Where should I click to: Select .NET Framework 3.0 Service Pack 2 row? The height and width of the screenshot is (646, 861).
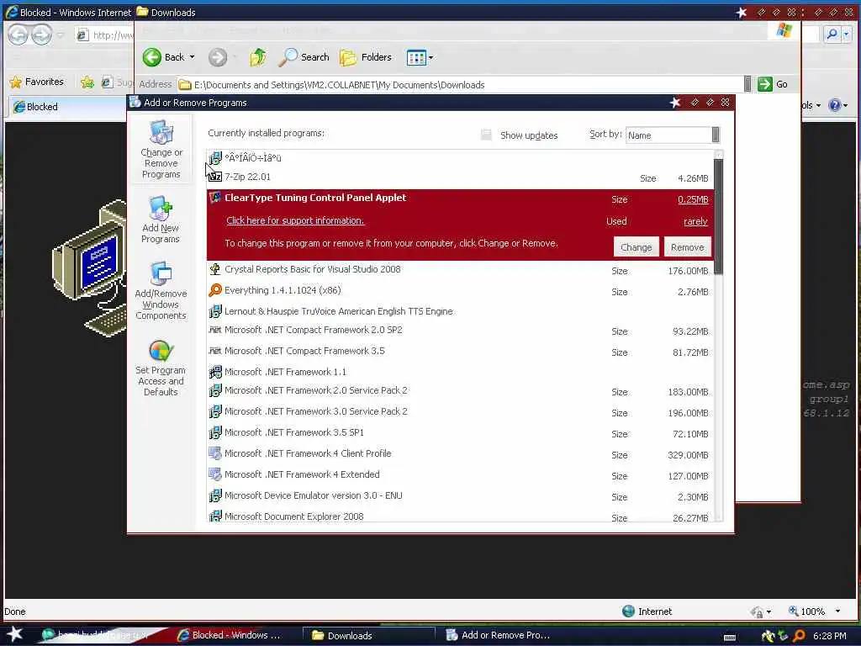(460, 412)
